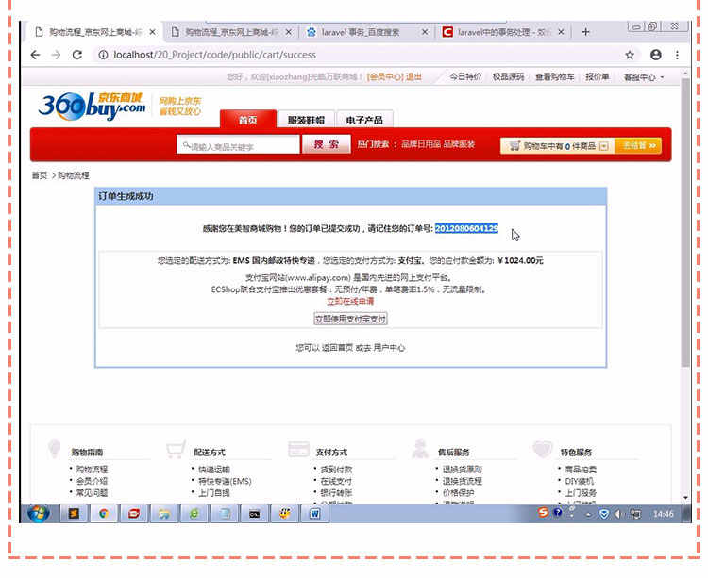Open footer link 会员介绍

click(x=92, y=481)
